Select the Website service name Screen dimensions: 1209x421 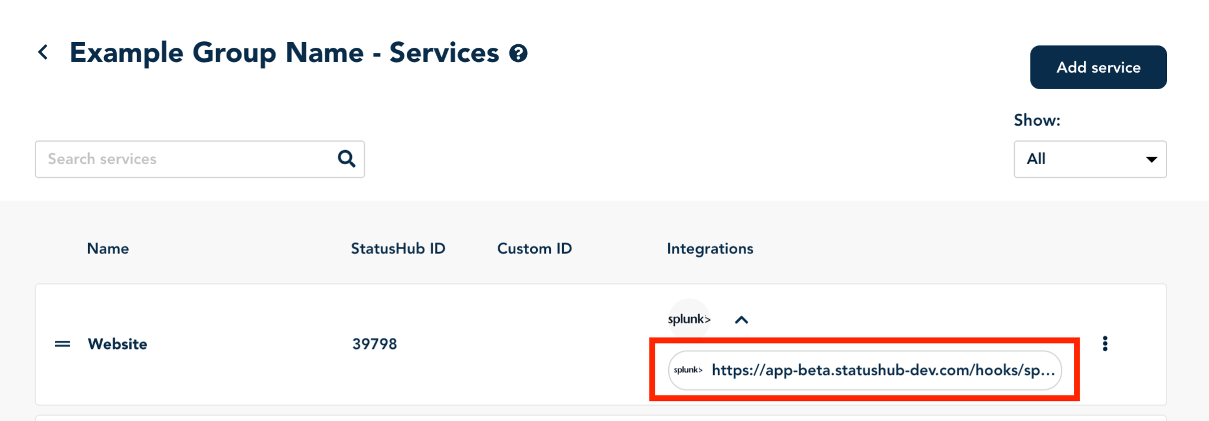coord(117,344)
